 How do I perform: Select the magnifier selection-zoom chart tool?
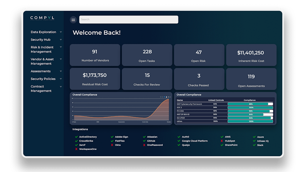tap(164, 97)
